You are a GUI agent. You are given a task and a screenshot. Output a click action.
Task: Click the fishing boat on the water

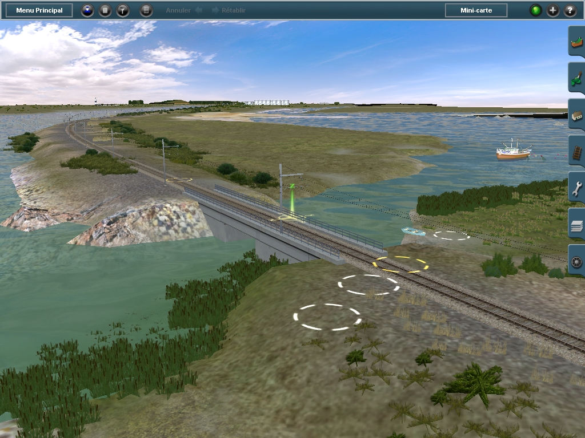pyautogui.click(x=514, y=150)
